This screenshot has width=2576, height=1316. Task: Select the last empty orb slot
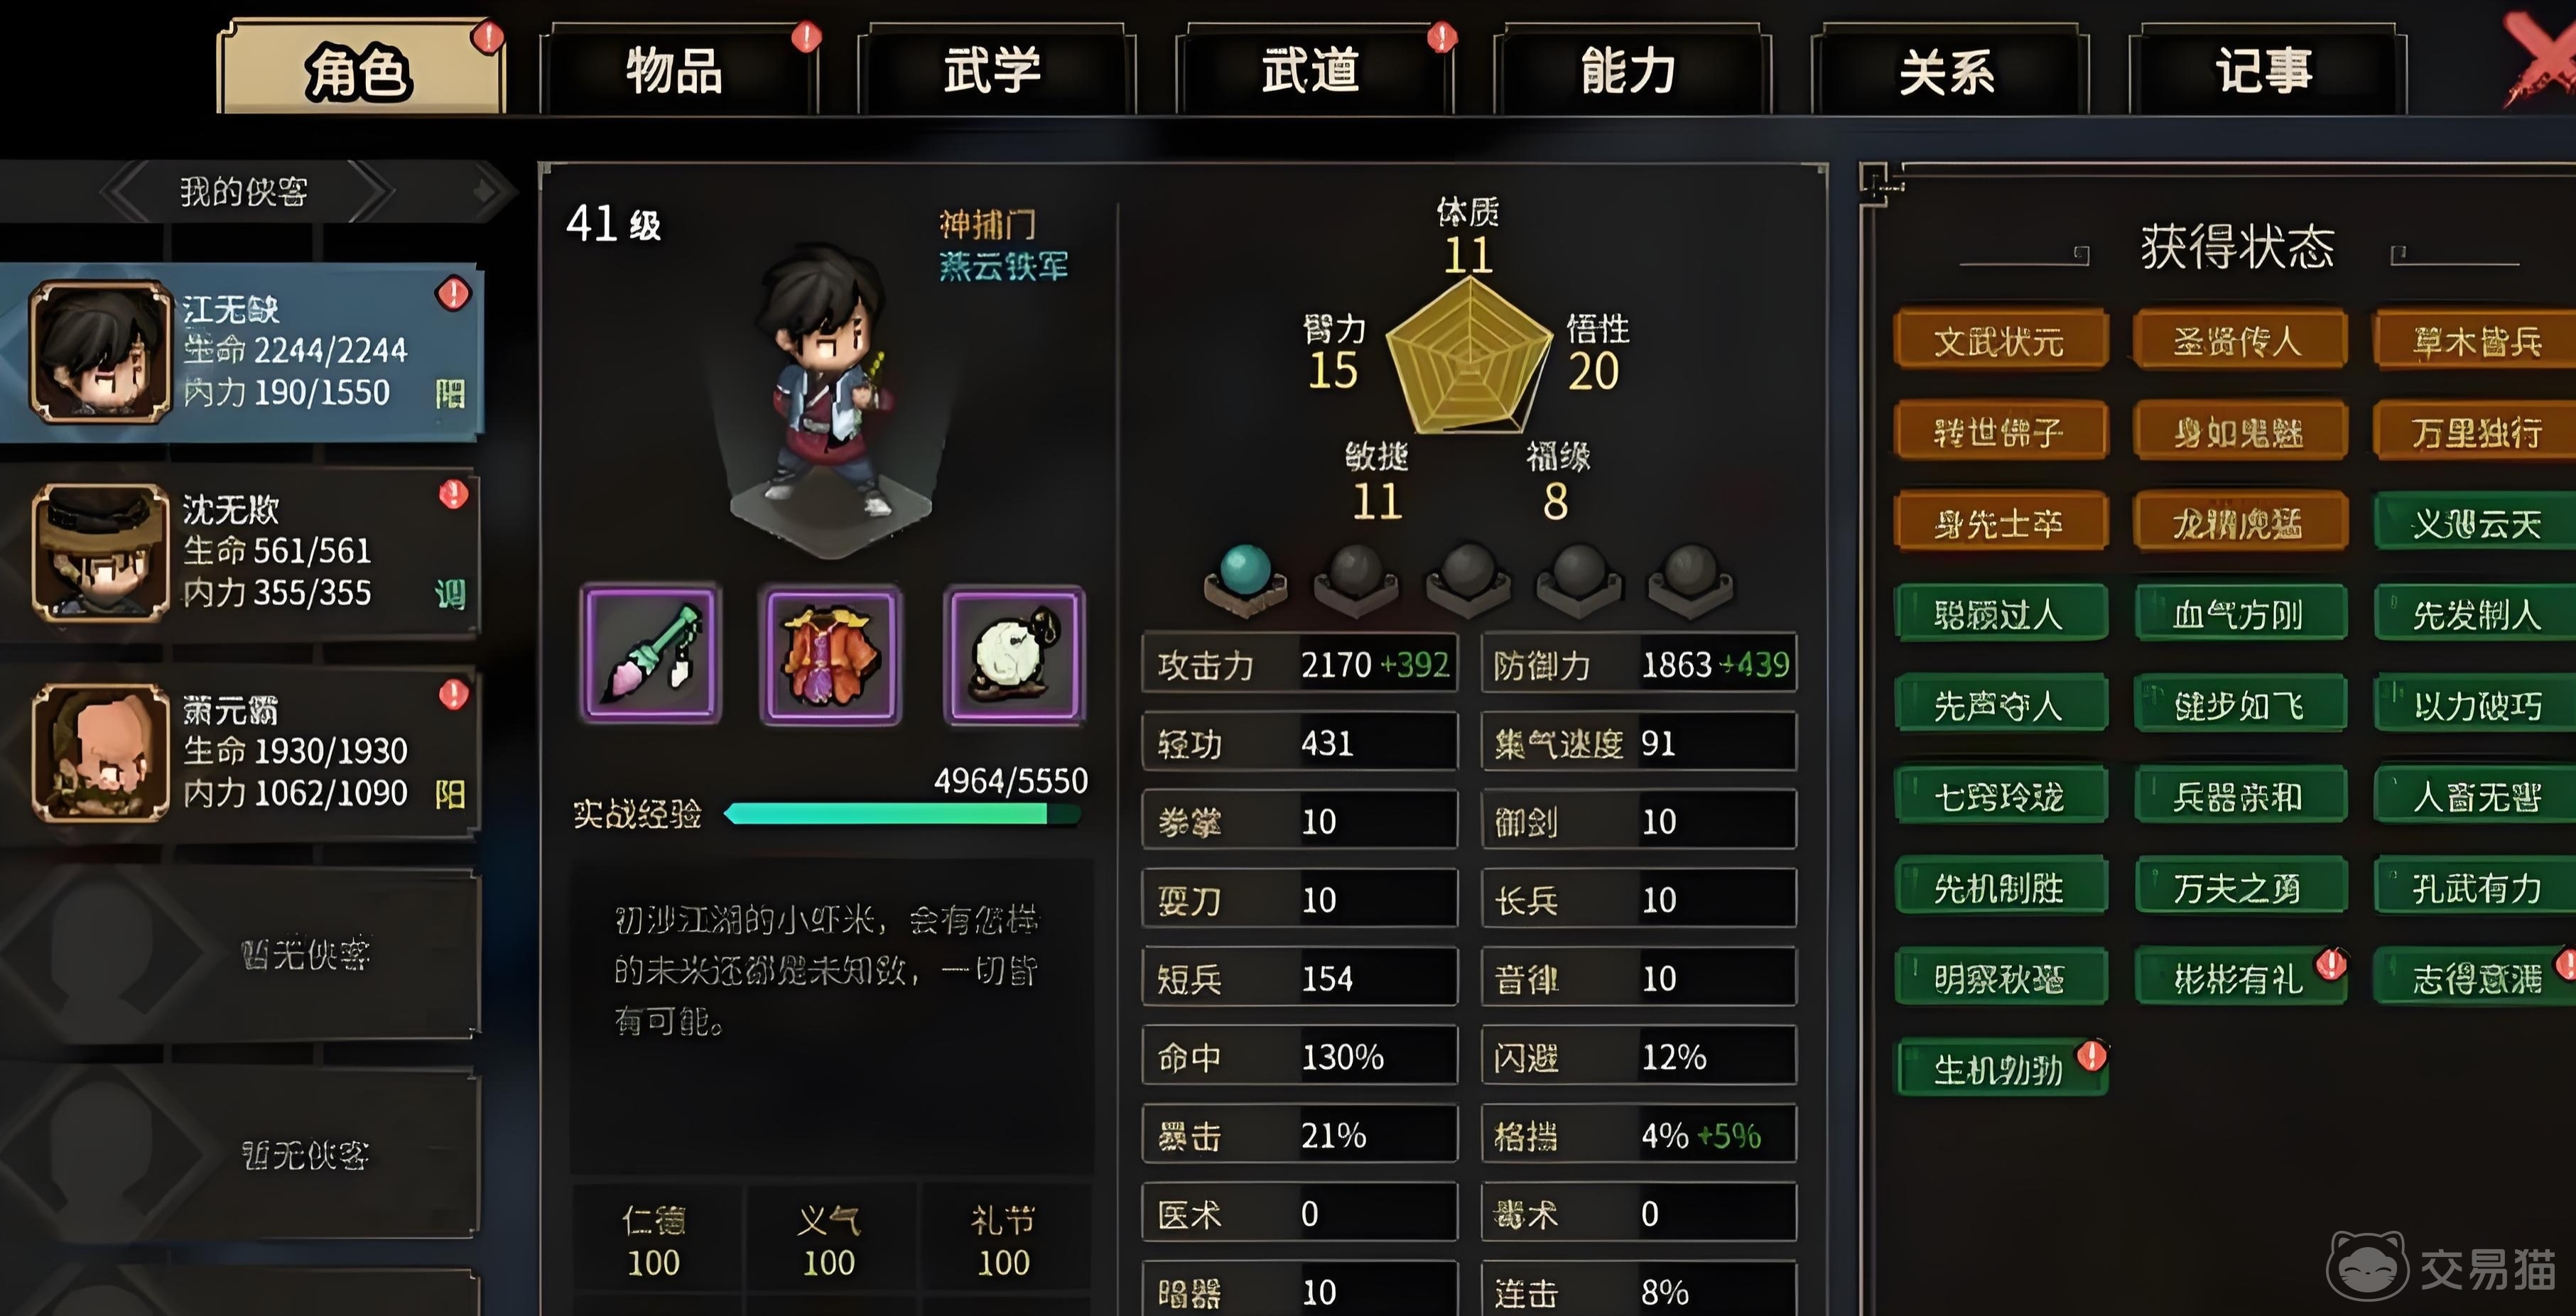(1690, 579)
